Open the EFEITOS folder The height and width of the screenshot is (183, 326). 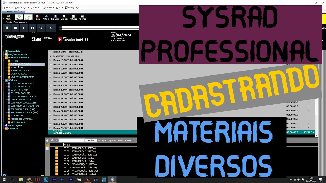click(15, 61)
